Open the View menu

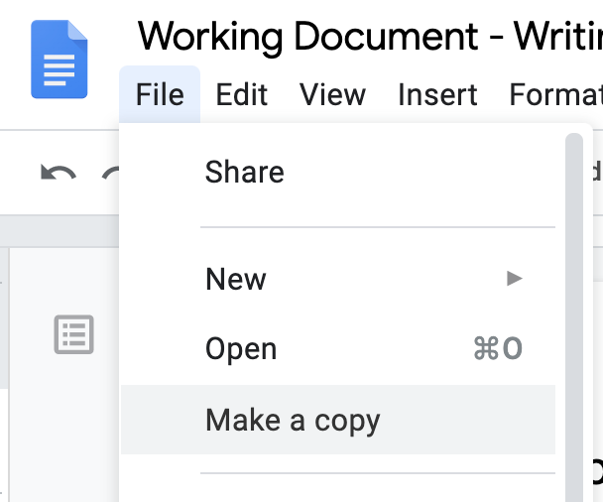click(332, 95)
